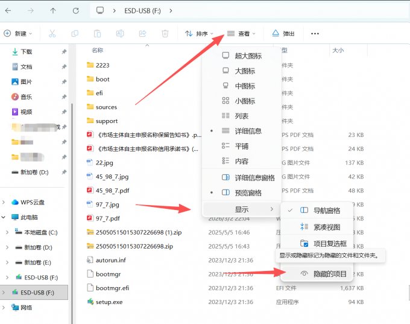Click the Cut scissors icon
The width and height of the screenshot is (410, 324).
(52, 34)
